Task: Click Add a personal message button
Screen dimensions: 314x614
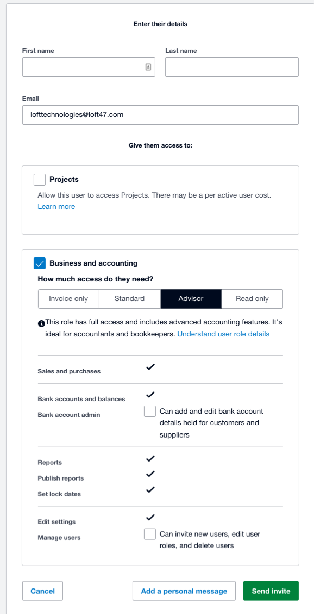Action: (x=184, y=591)
